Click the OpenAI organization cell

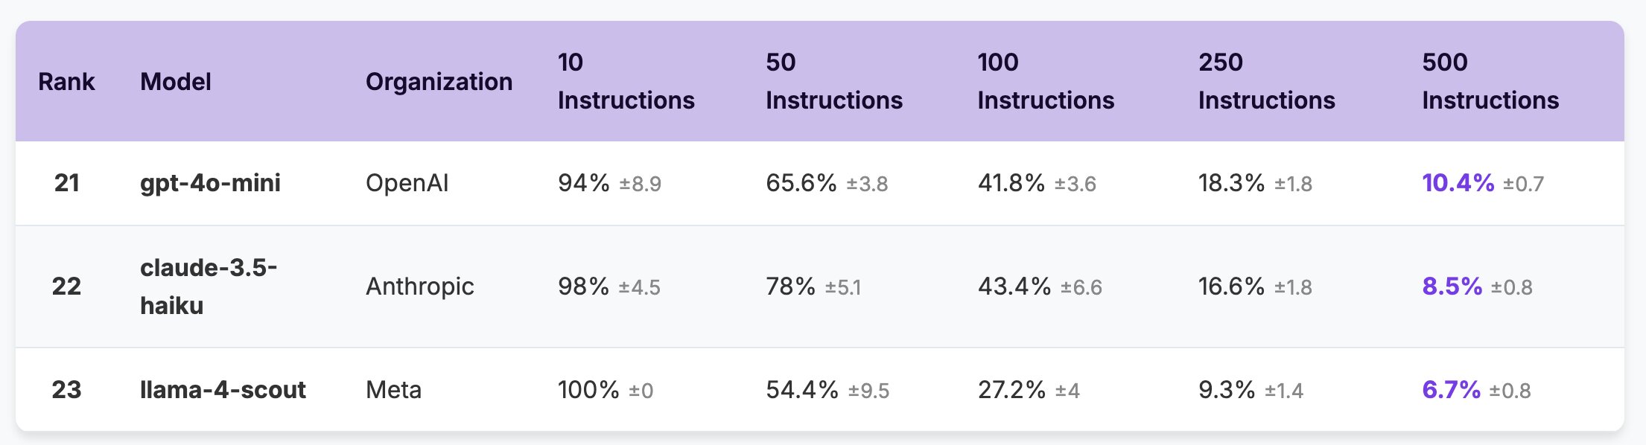407,183
